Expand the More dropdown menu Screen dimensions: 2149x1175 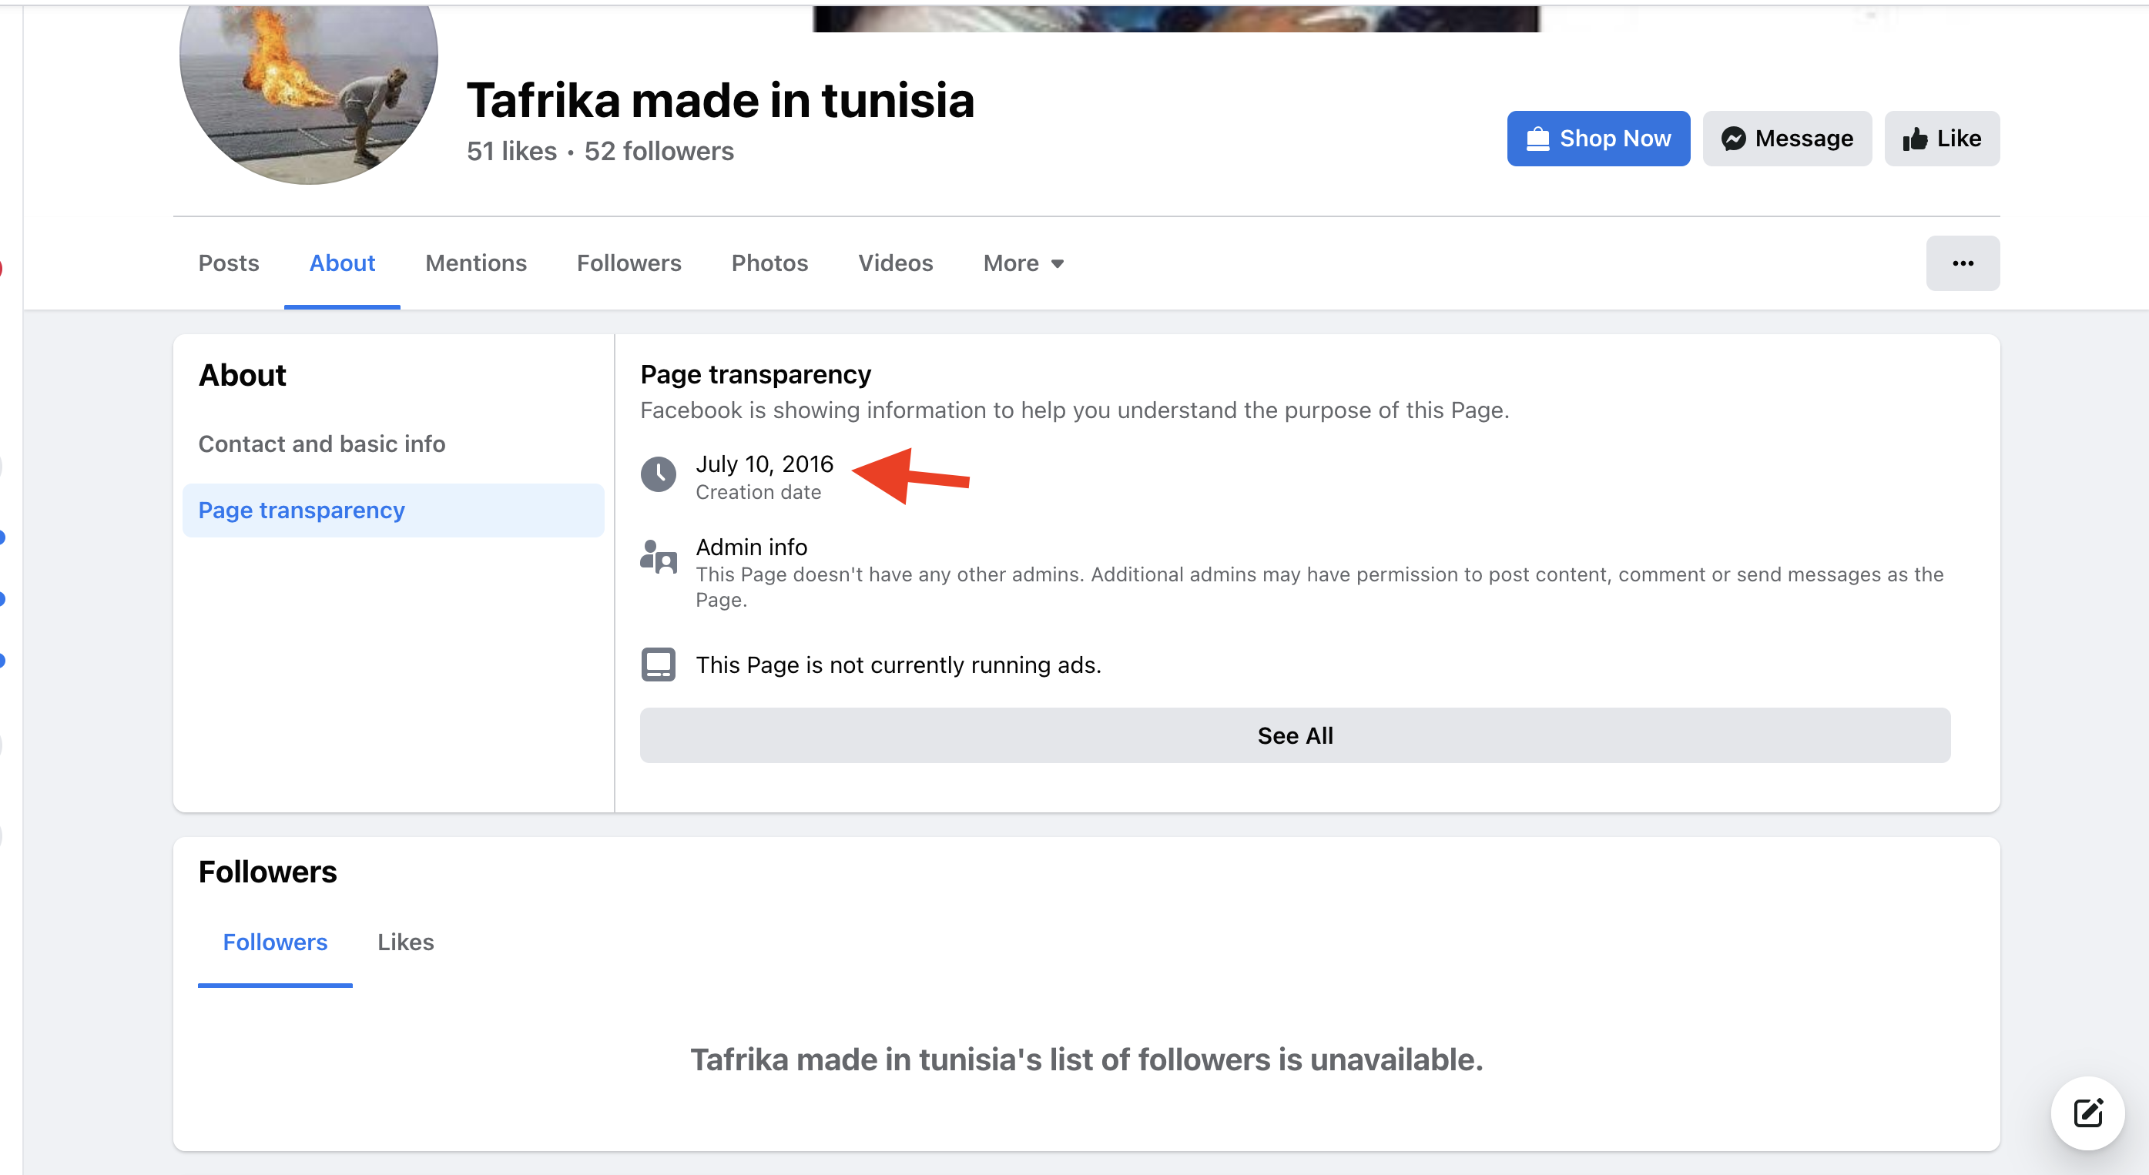tap(1024, 263)
